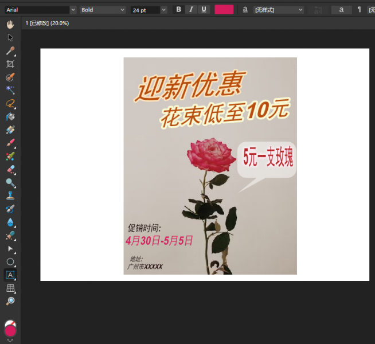The width and height of the screenshot is (375, 344).
Task: Click the pink text color swatch
Action: pos(224,10)
